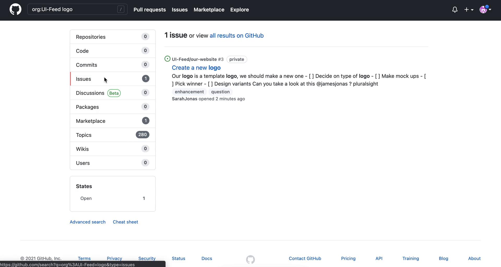Viewport: 501px width, 267px height.
Task: Select the Repositories filter in the sidebar
Action: [113, 37]
